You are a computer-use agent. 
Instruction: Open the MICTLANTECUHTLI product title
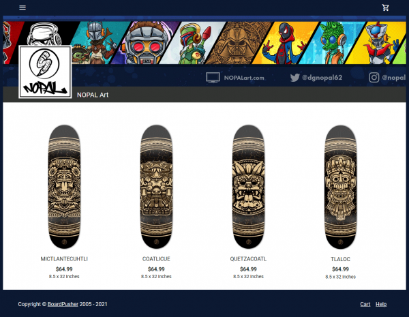[x=64, y=259]
